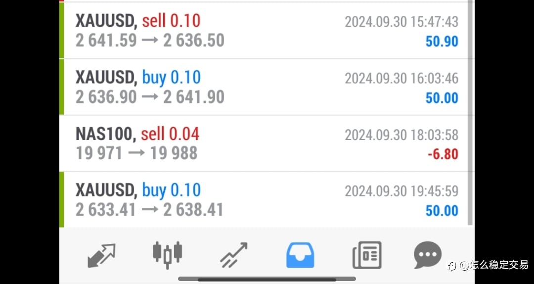Click price 19 971 → 19 988
The image size is (534, 284).
pyautogui.click(x=136, y=153)
